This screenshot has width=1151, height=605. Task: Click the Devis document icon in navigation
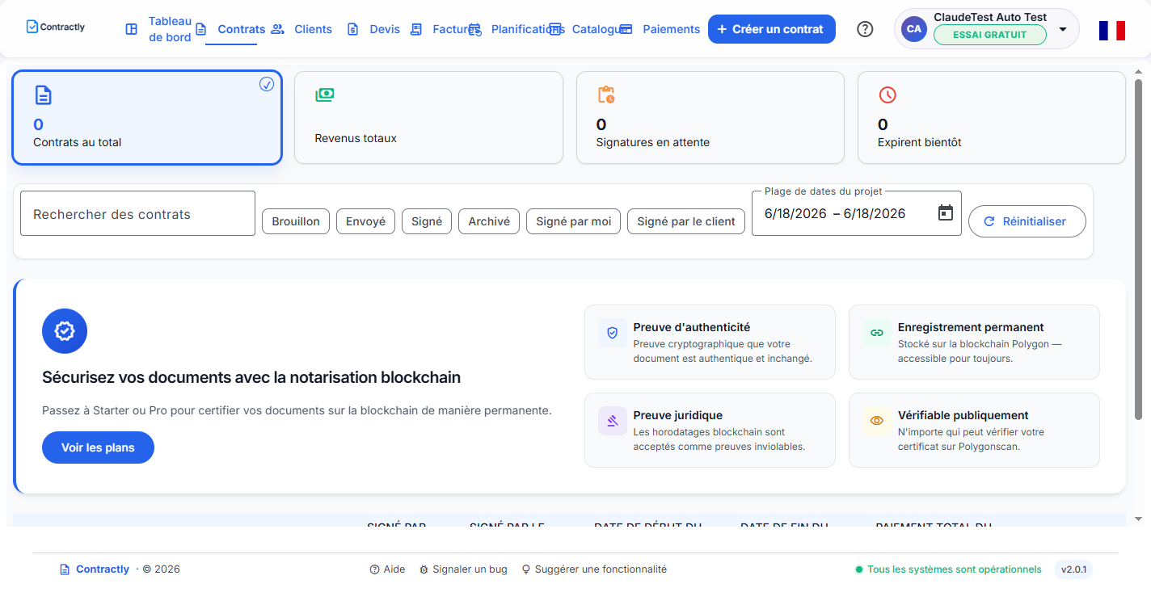pyautogui.click(x=353, y=29)
